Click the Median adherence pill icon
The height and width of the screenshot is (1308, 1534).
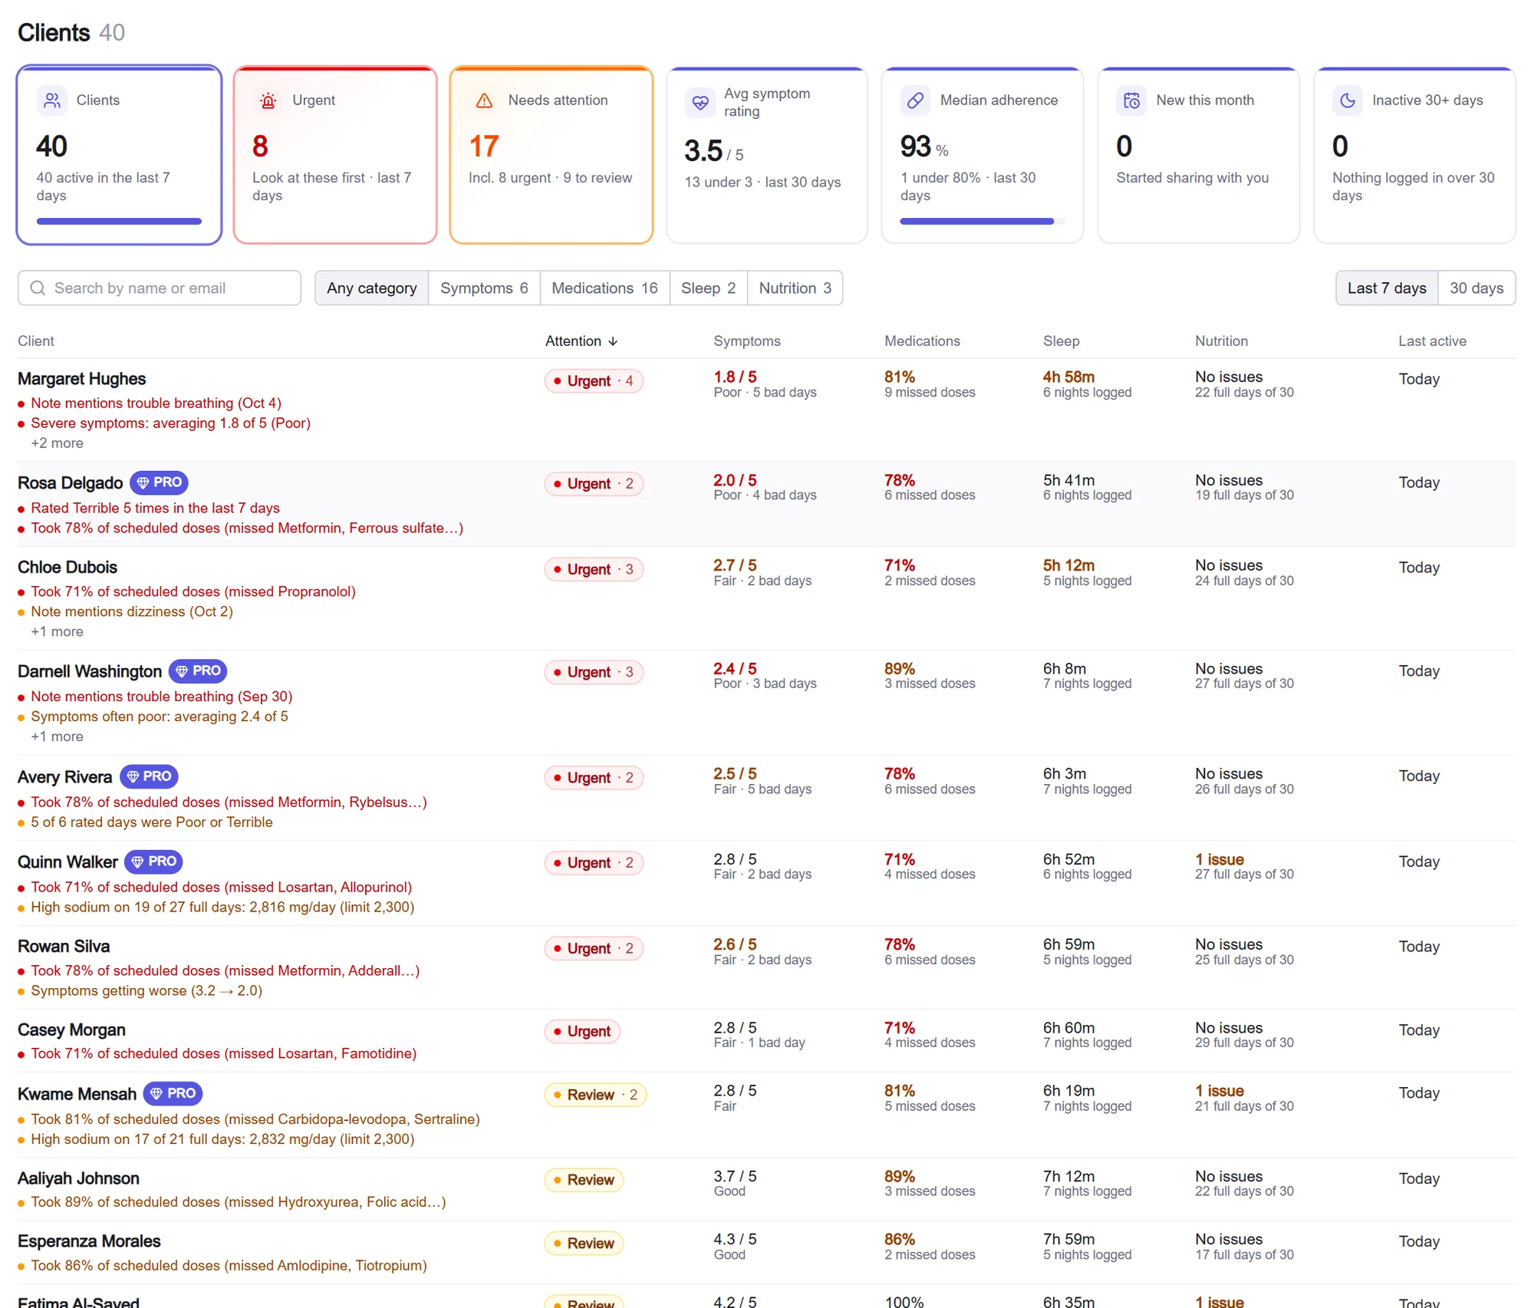[x=916, y=100]
